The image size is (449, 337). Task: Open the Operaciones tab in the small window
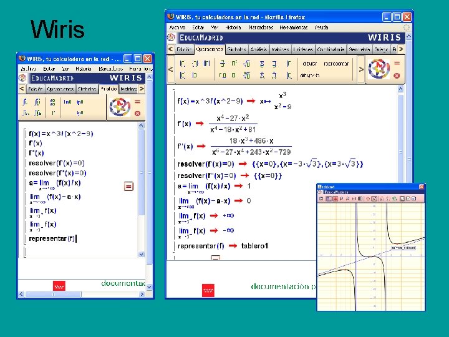point(60,89)
